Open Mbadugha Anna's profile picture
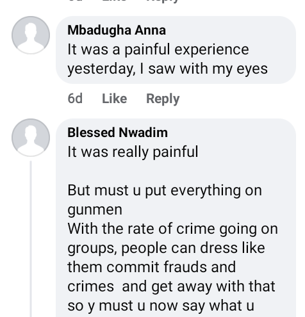305x317 pixels. (x=31, y=35)
